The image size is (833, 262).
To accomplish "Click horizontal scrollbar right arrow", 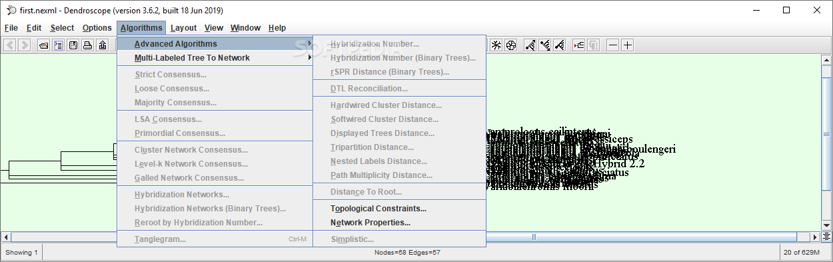I will [x=814, y=237].
